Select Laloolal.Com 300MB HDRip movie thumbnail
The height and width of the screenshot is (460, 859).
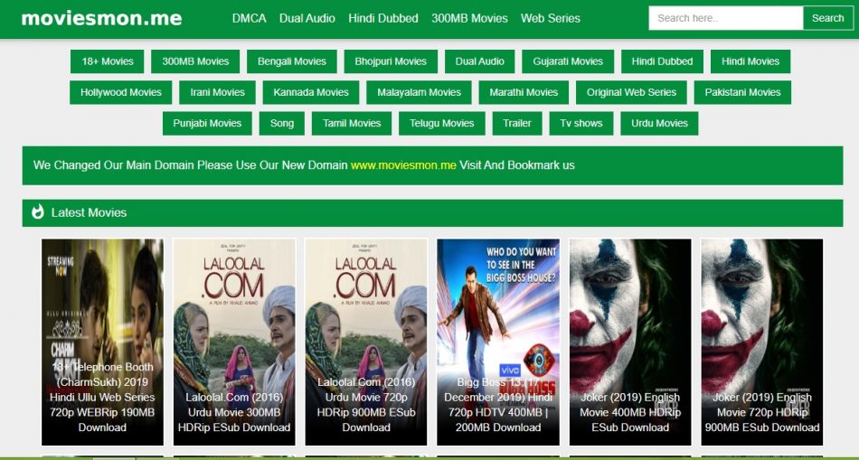[234, 342]
